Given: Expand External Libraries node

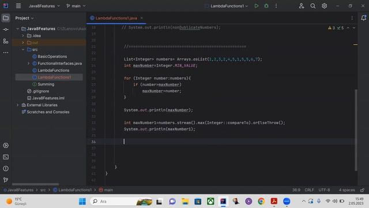Looking at the screenshot, I should coord(18,105).
